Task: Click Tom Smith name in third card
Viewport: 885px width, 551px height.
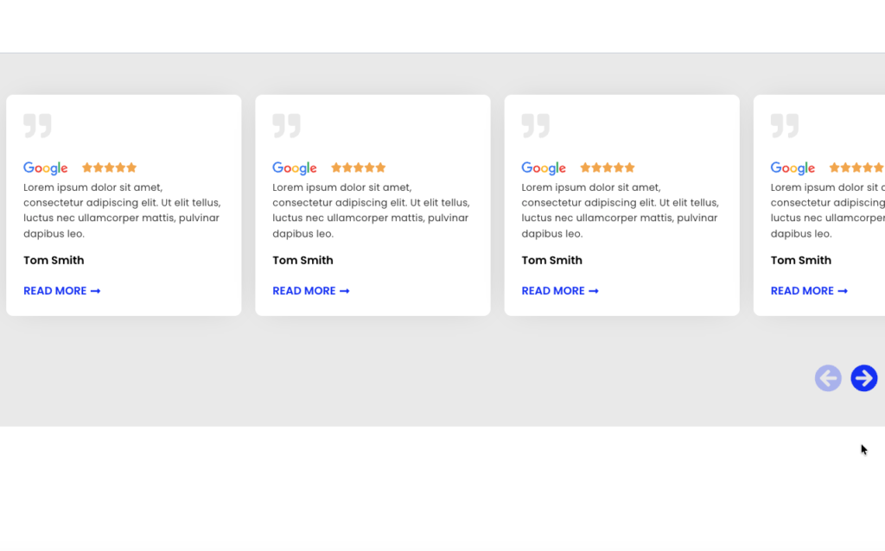Action: point(551,260)
